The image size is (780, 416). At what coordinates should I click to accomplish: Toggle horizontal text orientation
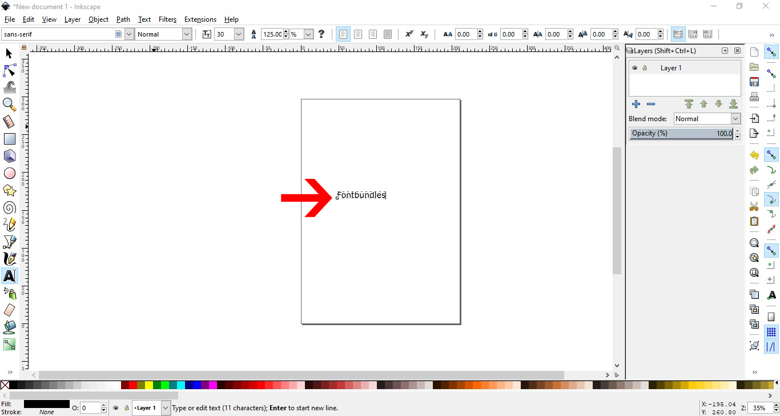678,34
